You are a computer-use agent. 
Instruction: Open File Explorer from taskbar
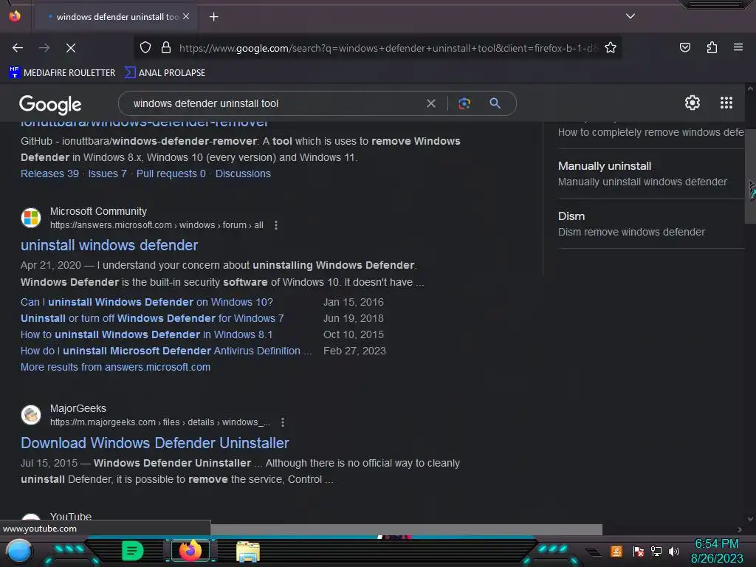click(248, 551)
